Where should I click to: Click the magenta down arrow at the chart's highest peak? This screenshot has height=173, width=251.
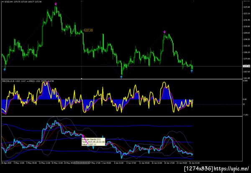point(56,4)
